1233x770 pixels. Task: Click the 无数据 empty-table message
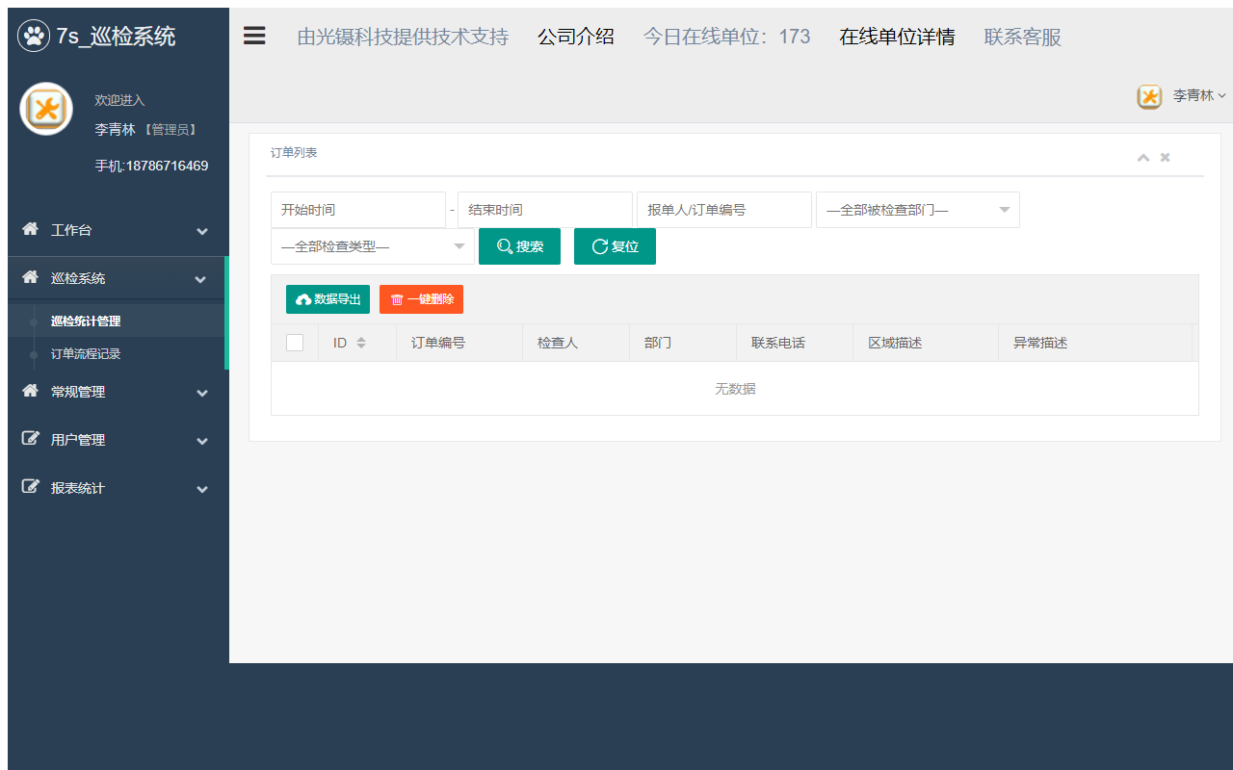coord(735,389)
